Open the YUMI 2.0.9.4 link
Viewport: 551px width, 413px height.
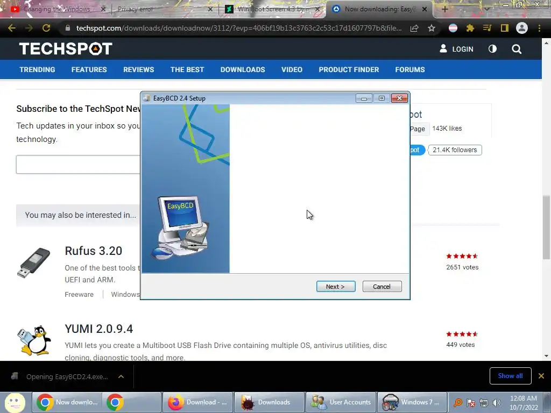click(99, 329)
